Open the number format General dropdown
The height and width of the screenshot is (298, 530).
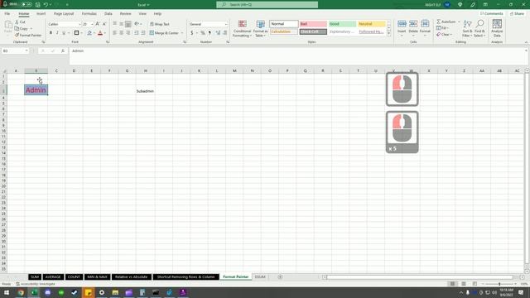[x=226, y=24]
